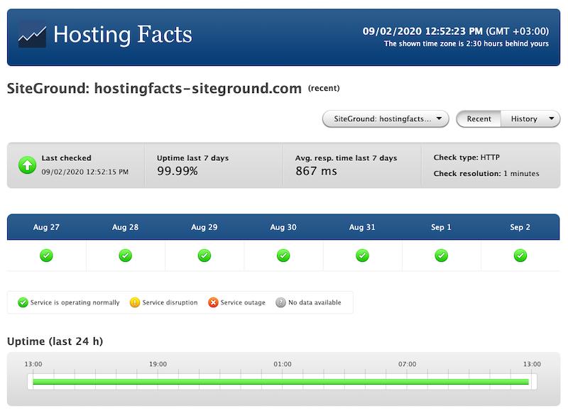The width and height of the screenshot is (568, 413).
Task: Click the Aug 30 green checkmark icon
Action: pyautogui.click(x=283, y=255)
